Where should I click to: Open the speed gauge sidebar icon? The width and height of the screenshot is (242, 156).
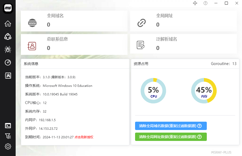(8, 62)
